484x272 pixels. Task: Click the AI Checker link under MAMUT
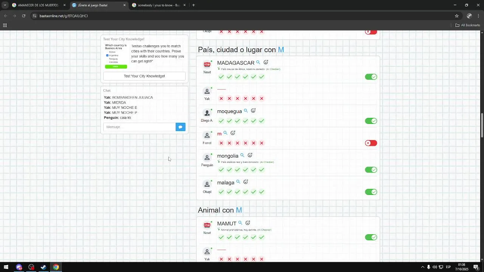[264, 230]
